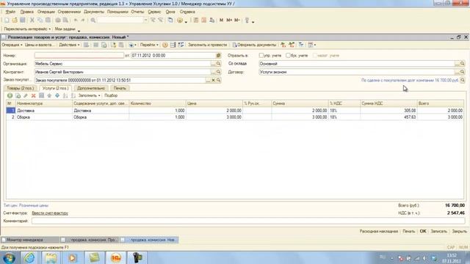The image size is (470, 264).
Task: Switch to Товары (2 поз.) tab
Action: tap(20, 88)
